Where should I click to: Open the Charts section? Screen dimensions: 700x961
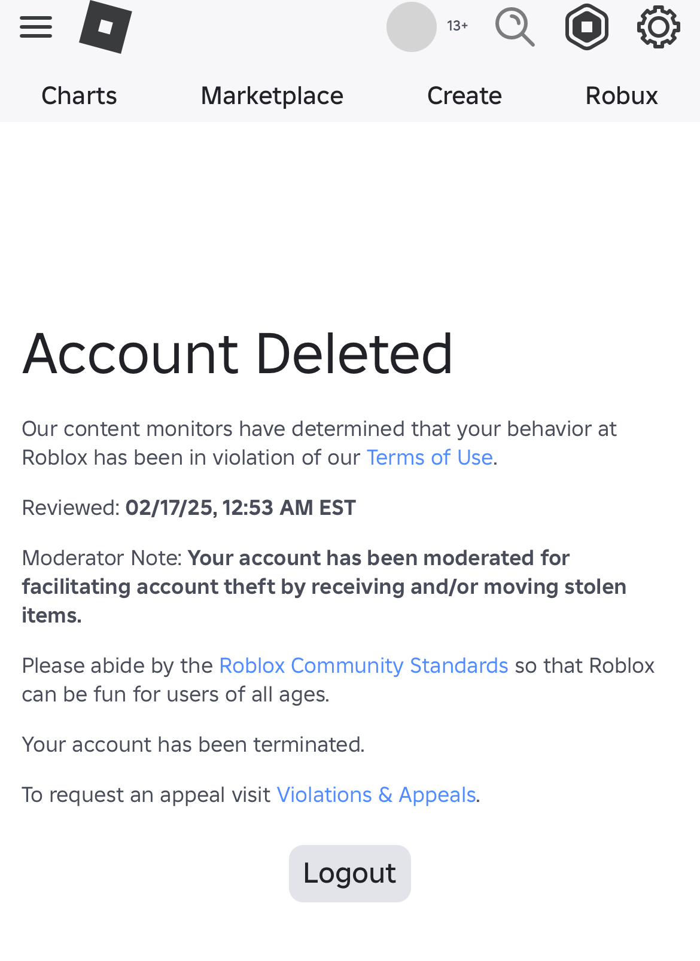[x=78, y=95]
